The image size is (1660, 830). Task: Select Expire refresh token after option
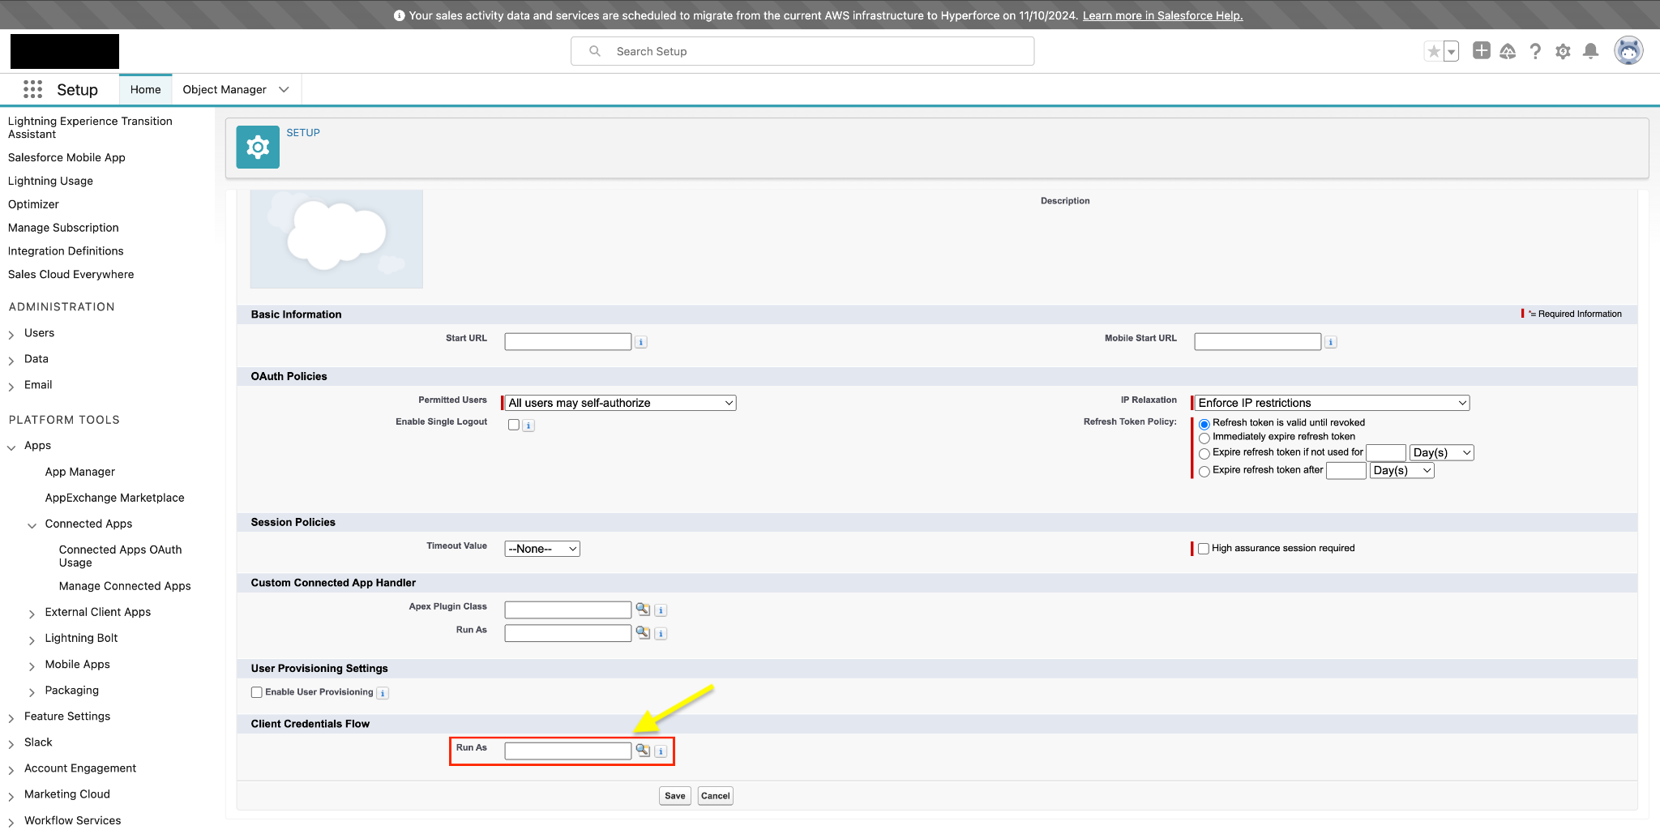(x=1204, y=472)
